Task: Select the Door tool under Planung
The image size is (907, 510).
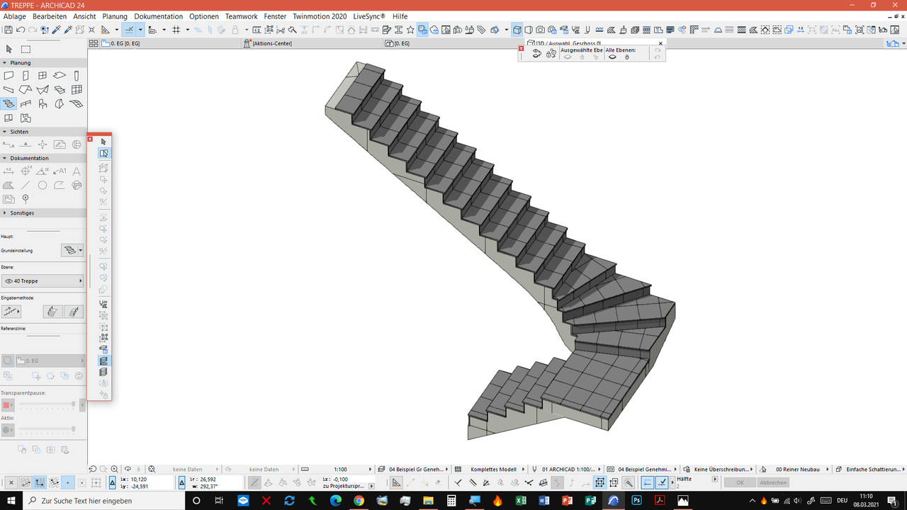Action: 26,76
